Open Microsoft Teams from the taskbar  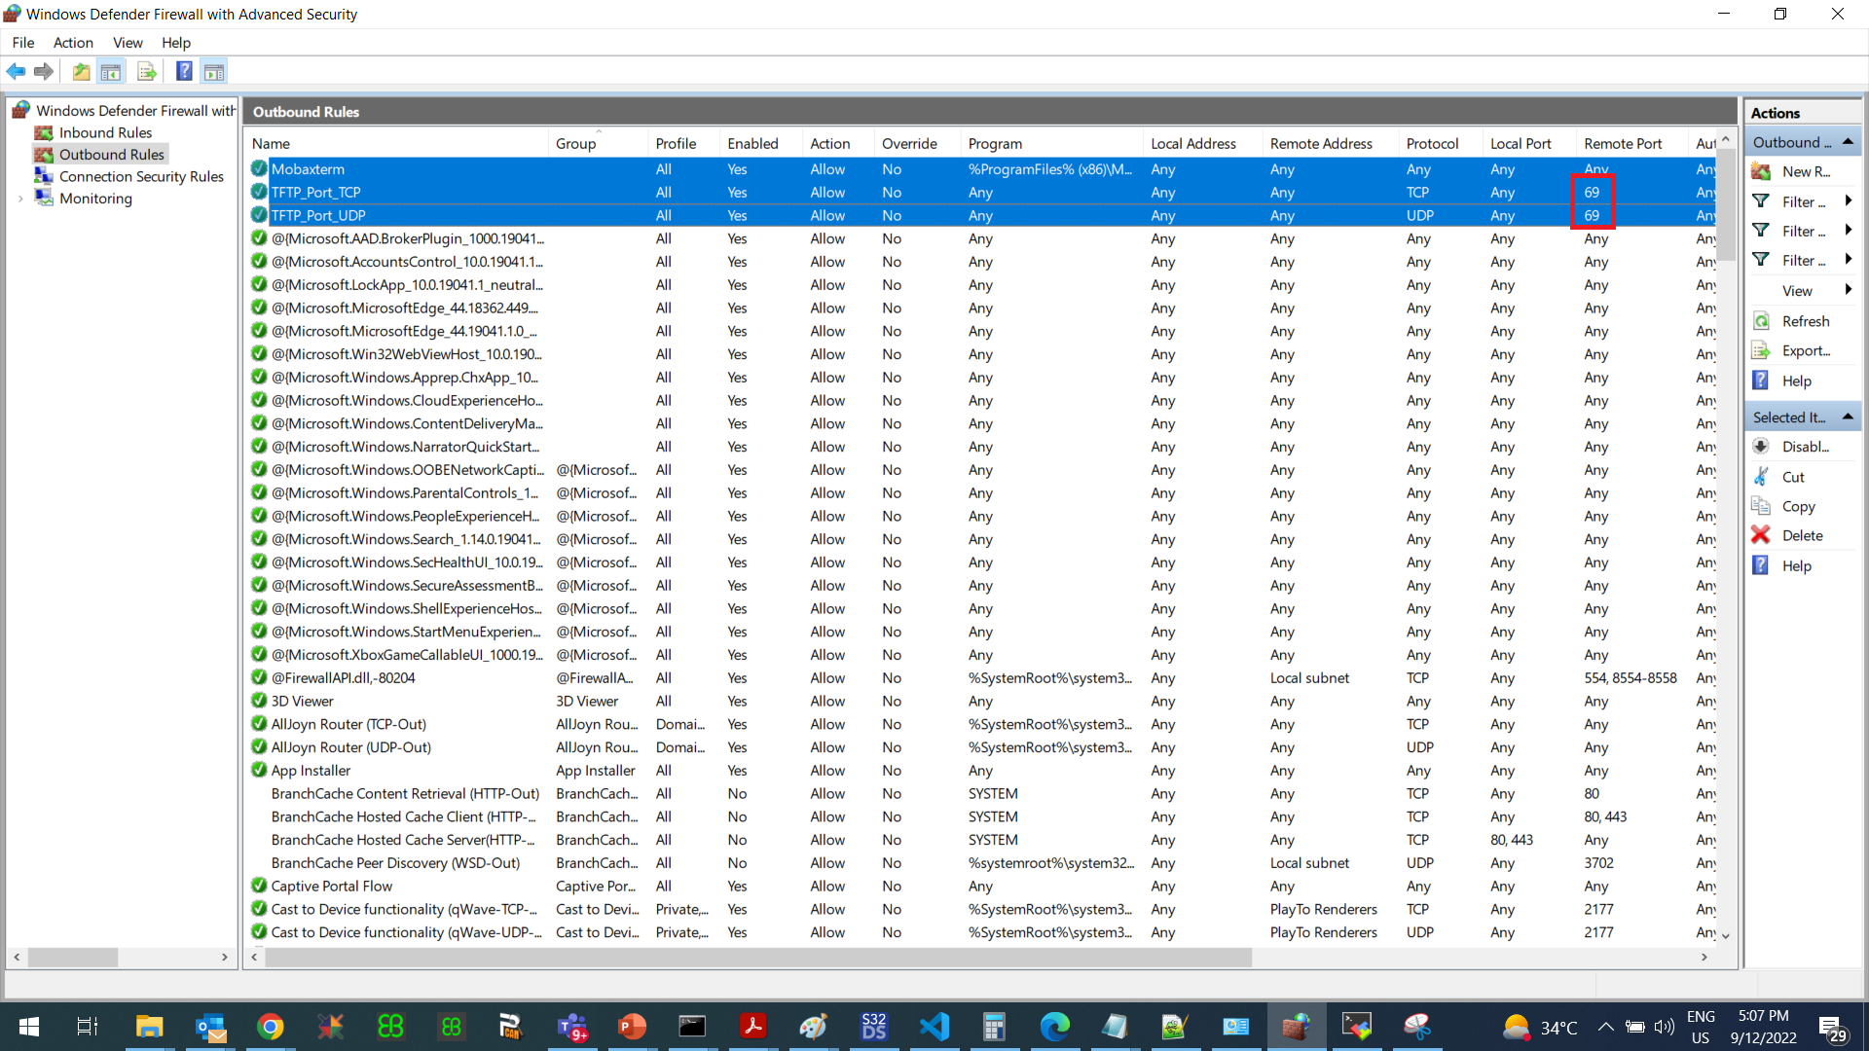click(x=572, y=1027)
